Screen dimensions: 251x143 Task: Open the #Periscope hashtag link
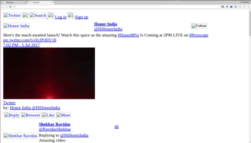199,35
